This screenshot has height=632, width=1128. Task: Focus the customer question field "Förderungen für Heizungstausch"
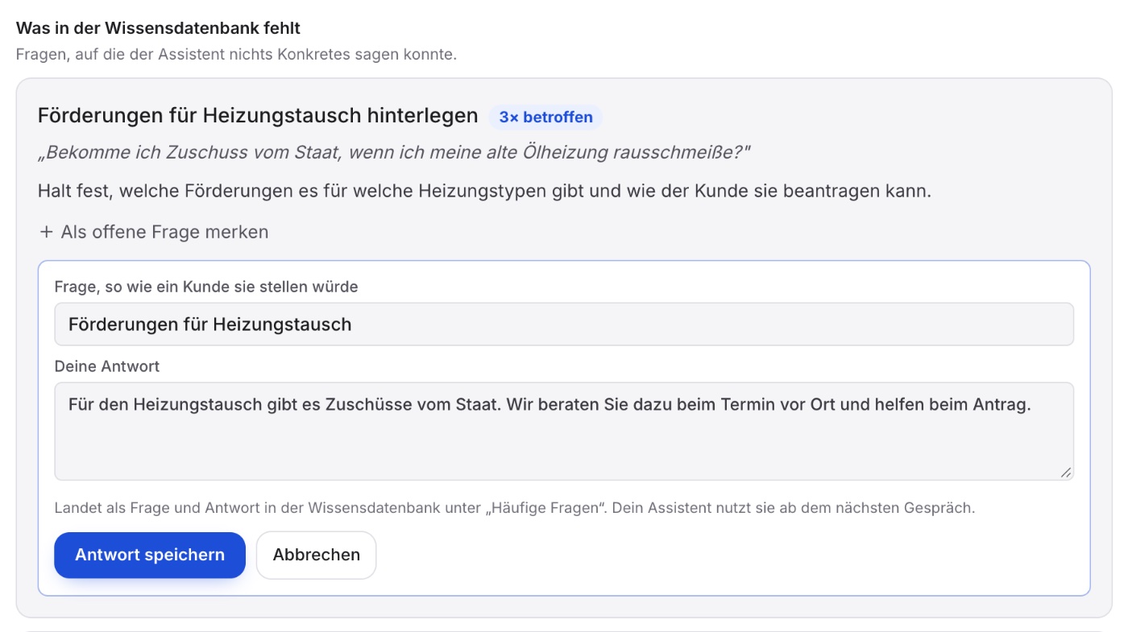(x=564, y=324)
